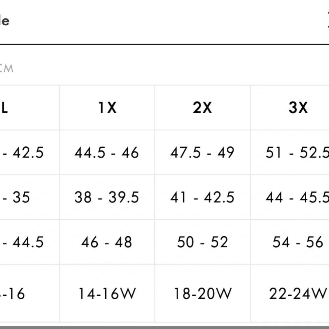
Task: Close the size guide panel
Action: pos(328,20)
